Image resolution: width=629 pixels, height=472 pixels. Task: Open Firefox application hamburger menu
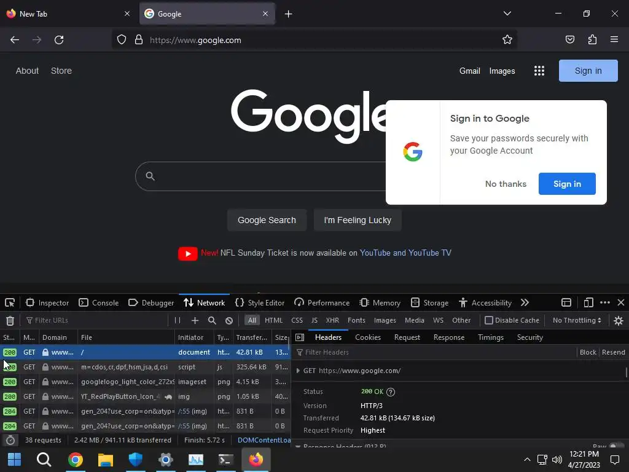(614, 39)
